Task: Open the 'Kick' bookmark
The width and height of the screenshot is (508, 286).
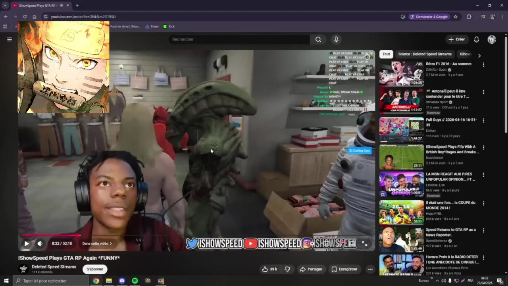Action: [169, 26]
